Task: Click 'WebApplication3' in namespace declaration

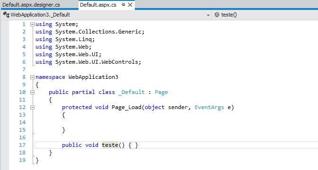Action: pyautogui.click(x=93, y=77)
